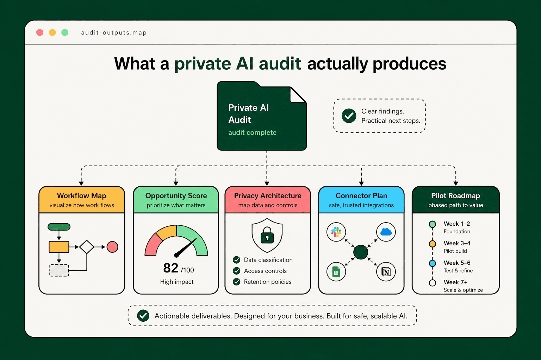Check the Access controls item

pyautogui.click(x=236, y=271)
